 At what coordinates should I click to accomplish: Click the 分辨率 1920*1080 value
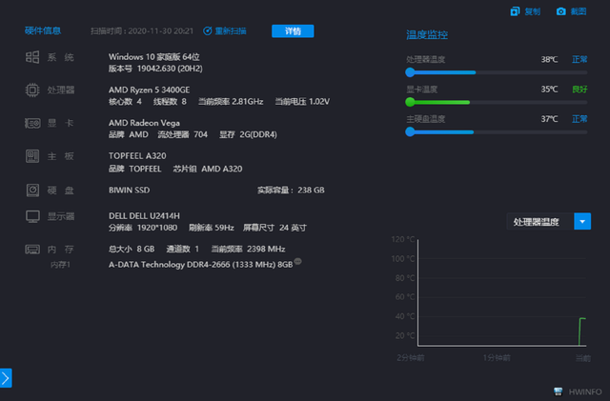143,228
